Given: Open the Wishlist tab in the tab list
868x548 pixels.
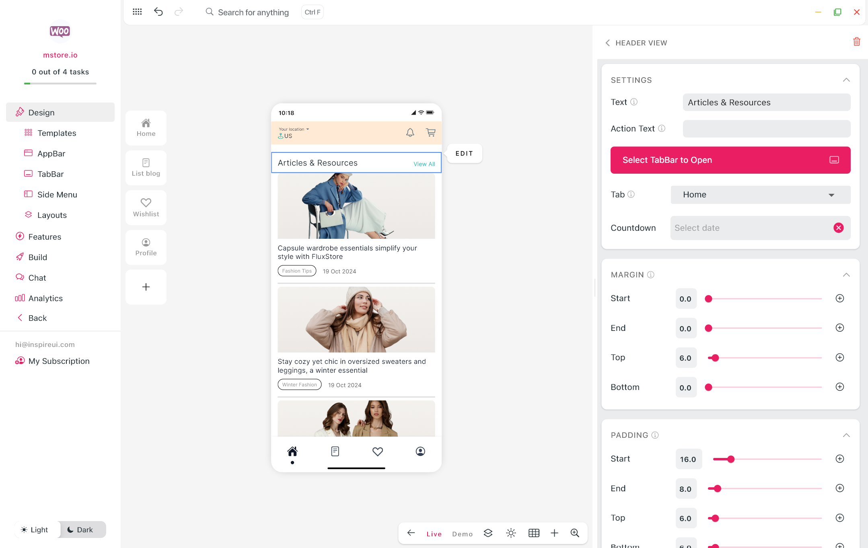Looking at the screenshot, I should tap(146, 207).
